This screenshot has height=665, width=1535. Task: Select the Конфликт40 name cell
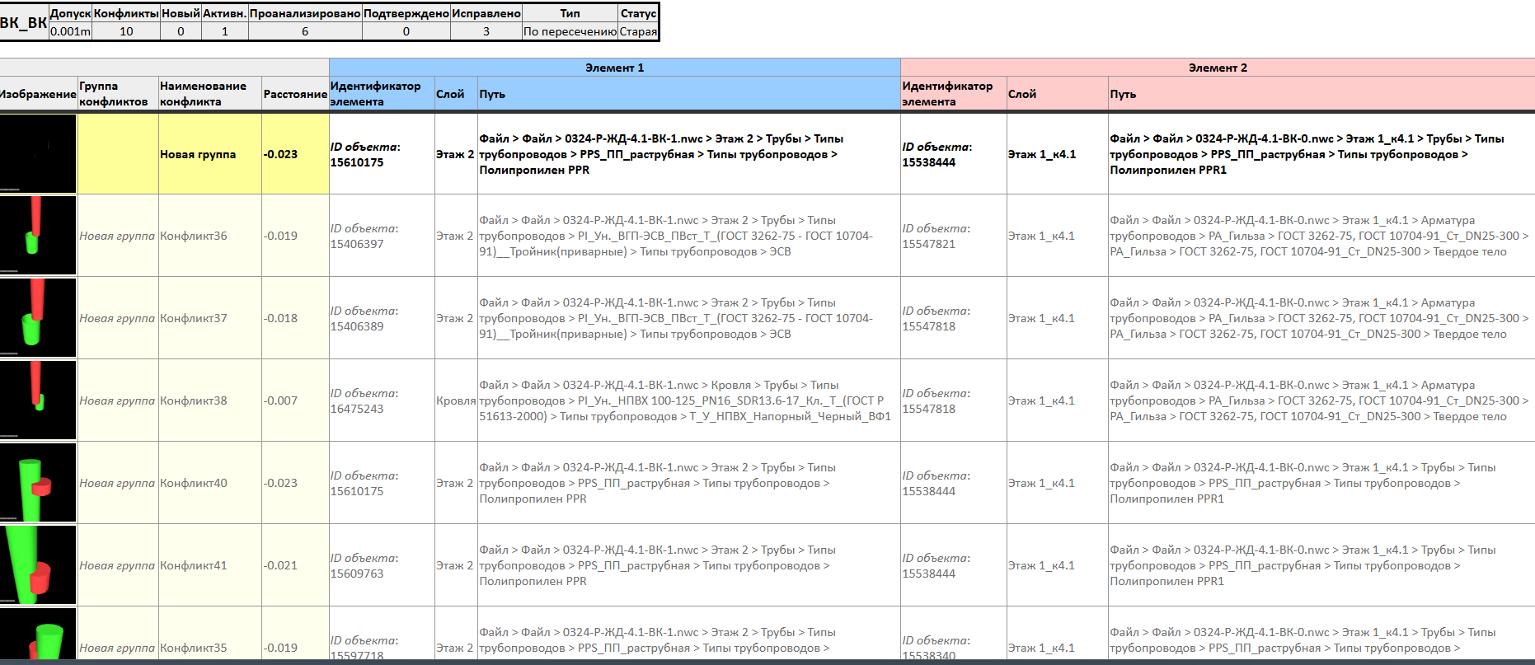coord(210,483)
